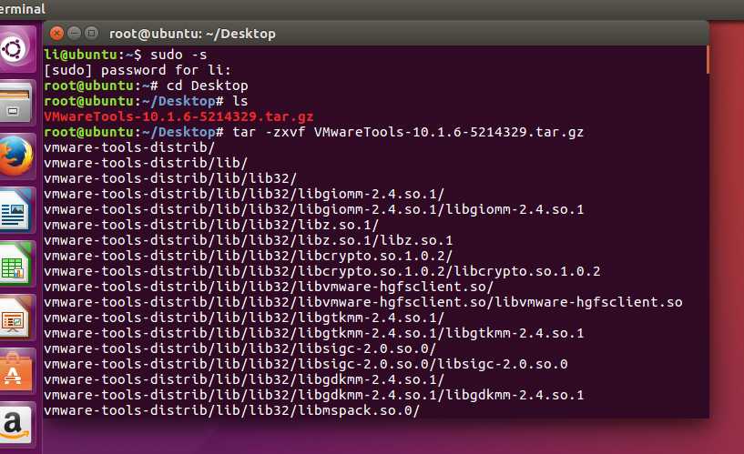The height and width of the screenshot is (454, 744).
Task: Open the Ubuntu Dash search launcher
Action: (15, 49)
